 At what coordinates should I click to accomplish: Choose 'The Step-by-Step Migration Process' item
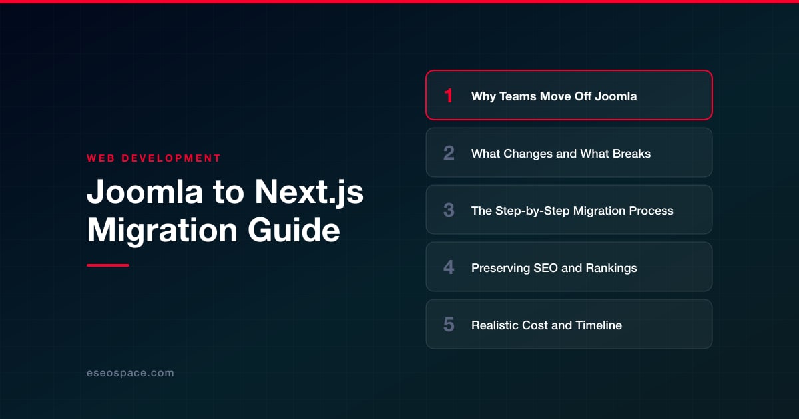click(x=569, y=209)
